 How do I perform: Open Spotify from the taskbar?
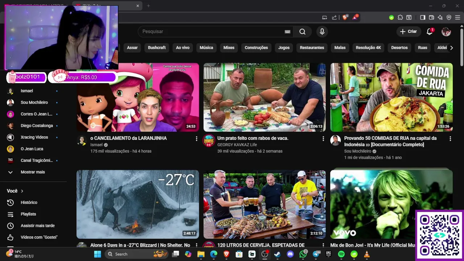pyautogui.click(x=341, y=254)
